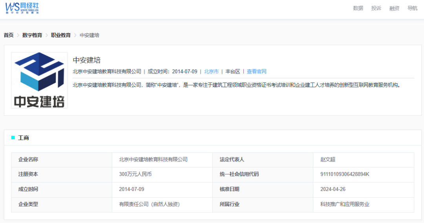This screenshot has width=424, height=223.
Task: Open the 数据 navigation menu
Action: (x=358, y=8)
